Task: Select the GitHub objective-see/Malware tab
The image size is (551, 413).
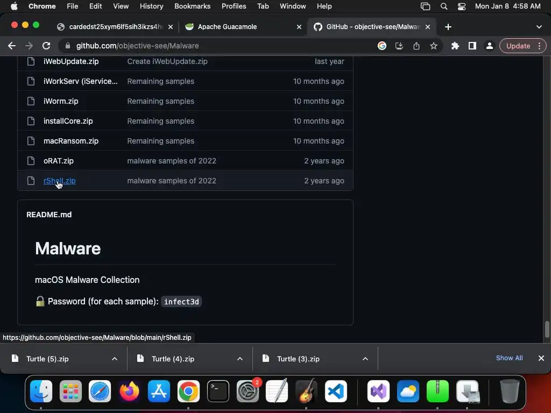Action: [372, 27]
